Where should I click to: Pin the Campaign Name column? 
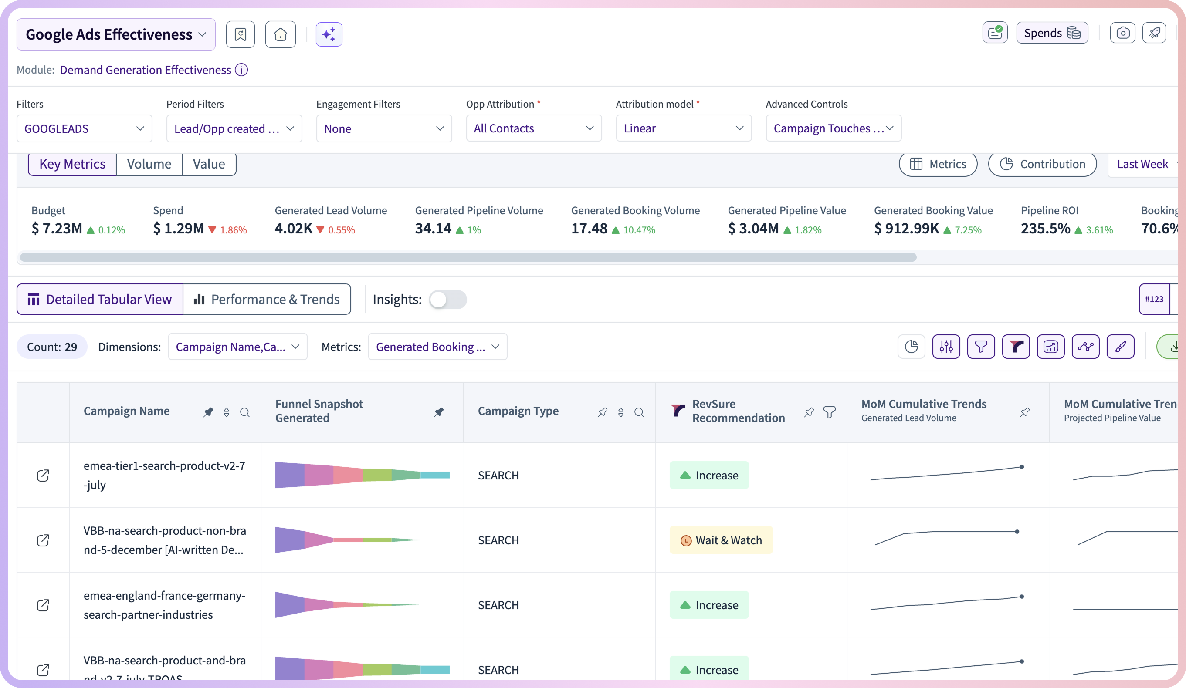208,412
